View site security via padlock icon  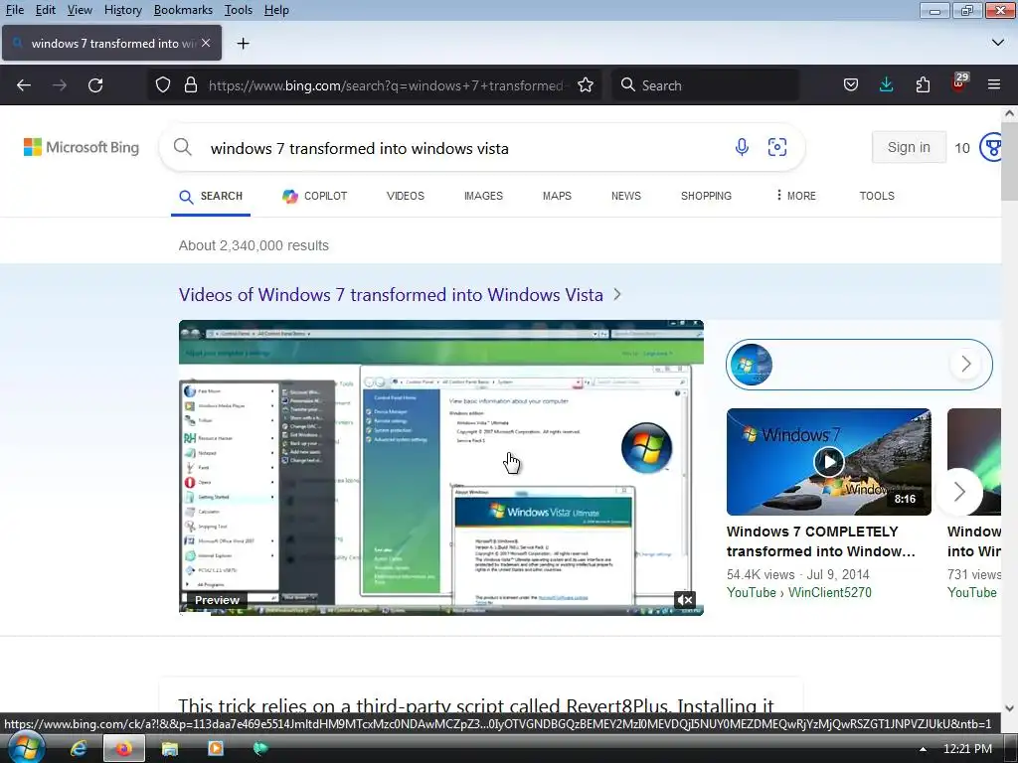[x=190, y=85]
